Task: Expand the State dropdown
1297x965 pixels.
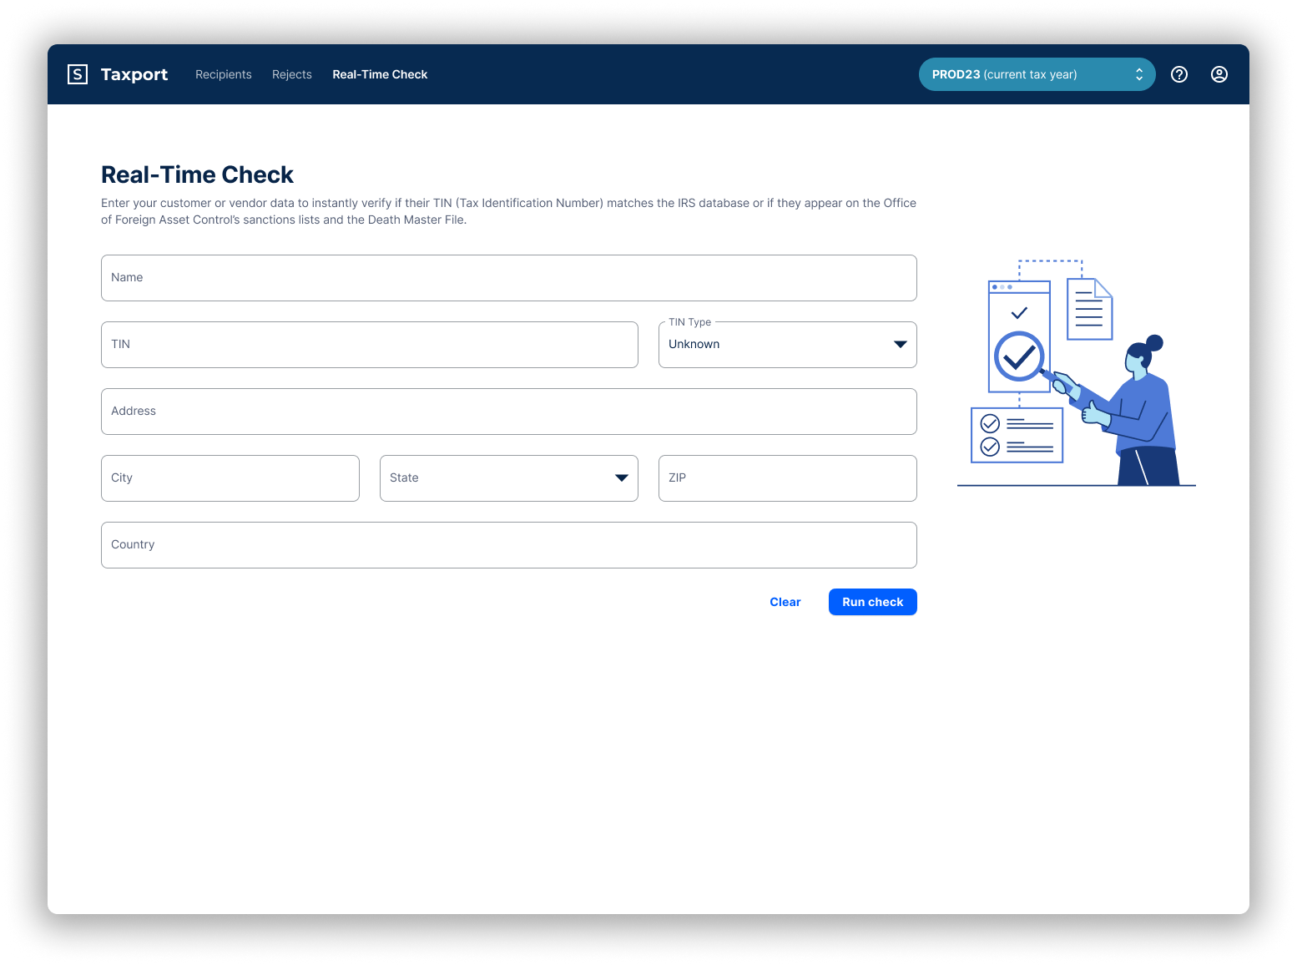Action: click(x=509, y=478)
